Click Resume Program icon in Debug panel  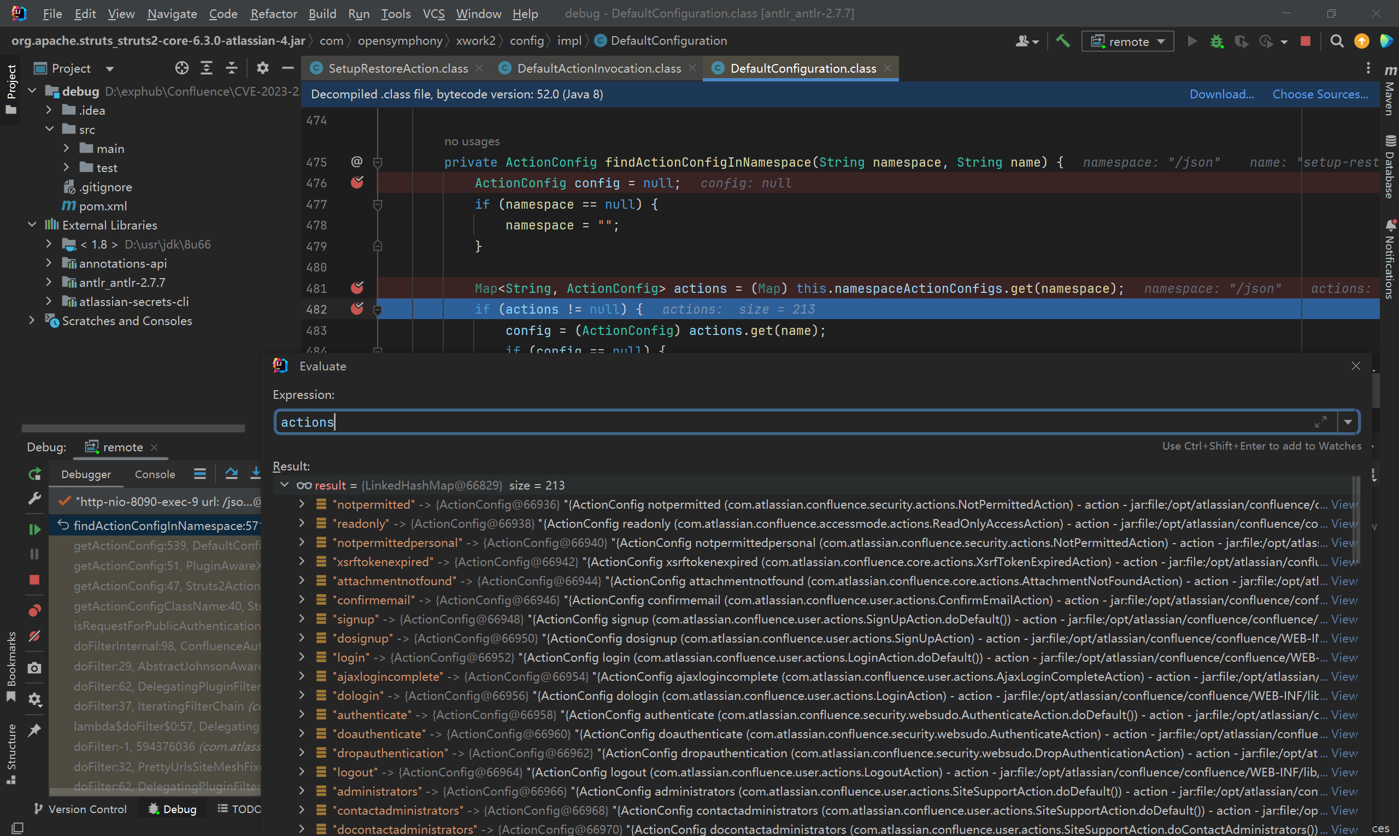pos(34,529)
